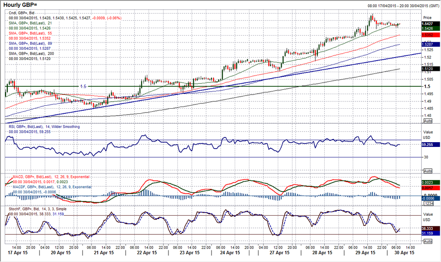Click the green 1.5426 price axis tag
The height and width of the screenshot is (262, 441).
(431, 28)
